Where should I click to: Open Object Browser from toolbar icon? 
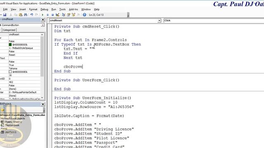pyautogui.click(x=73, y=15)
